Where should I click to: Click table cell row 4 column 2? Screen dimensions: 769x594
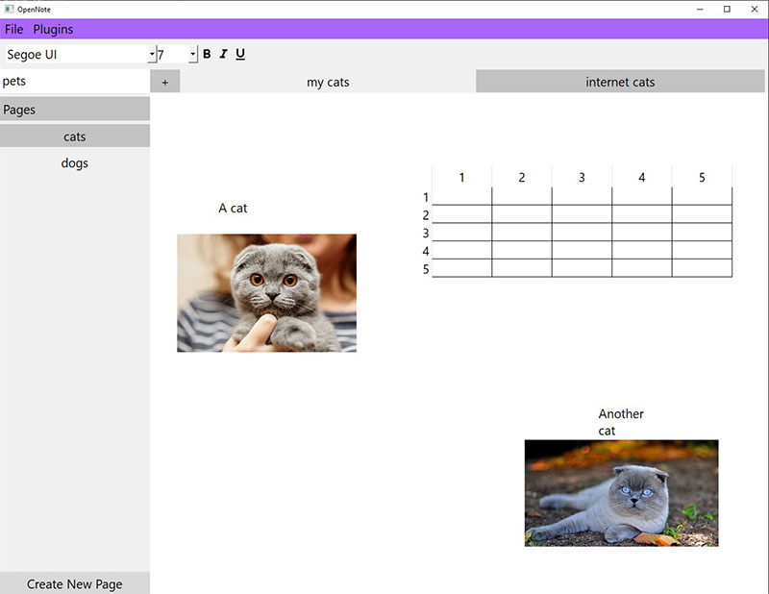pyautogui.click(x=522, y=250)
